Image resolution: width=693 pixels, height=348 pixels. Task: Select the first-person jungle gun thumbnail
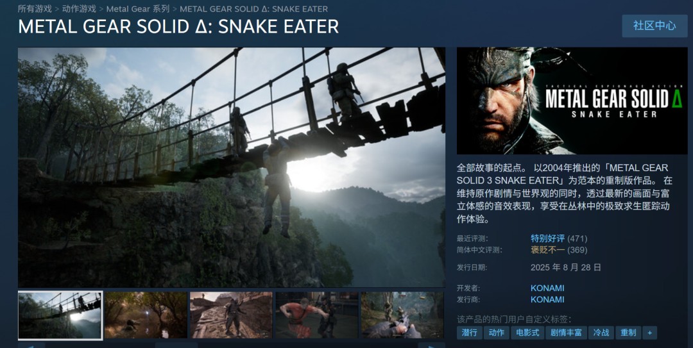[x=402, y=315]
